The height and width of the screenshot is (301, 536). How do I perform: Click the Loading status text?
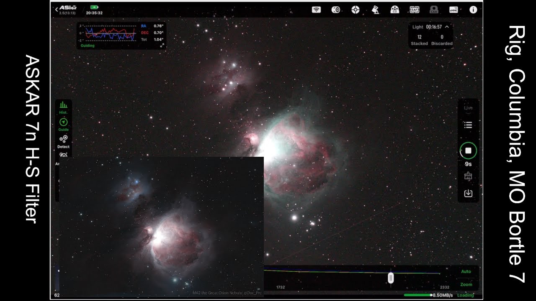pyautogui.click(x=465, y=295)
